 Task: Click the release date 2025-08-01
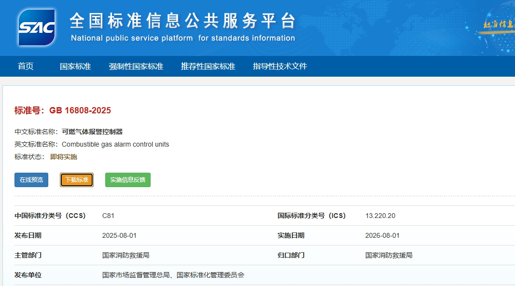tap(119, 235)
